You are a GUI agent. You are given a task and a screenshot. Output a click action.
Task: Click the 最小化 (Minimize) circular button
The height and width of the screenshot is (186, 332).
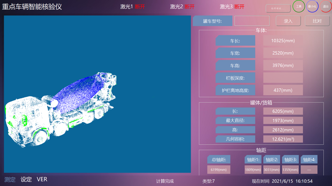click(x=312, y=7)
